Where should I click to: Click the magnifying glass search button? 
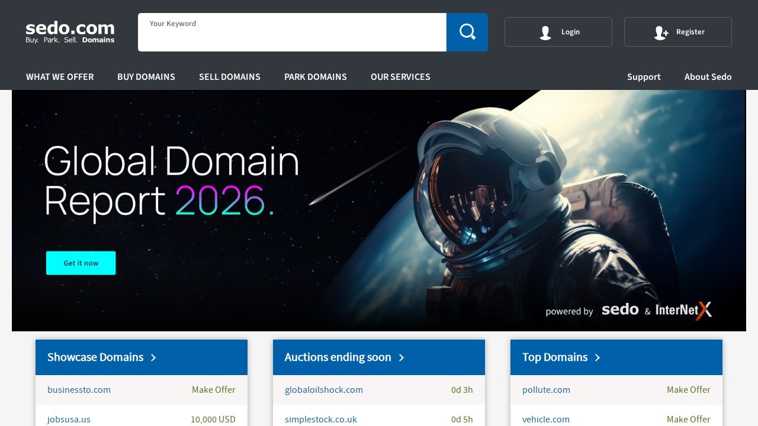(x=467, y=32)
